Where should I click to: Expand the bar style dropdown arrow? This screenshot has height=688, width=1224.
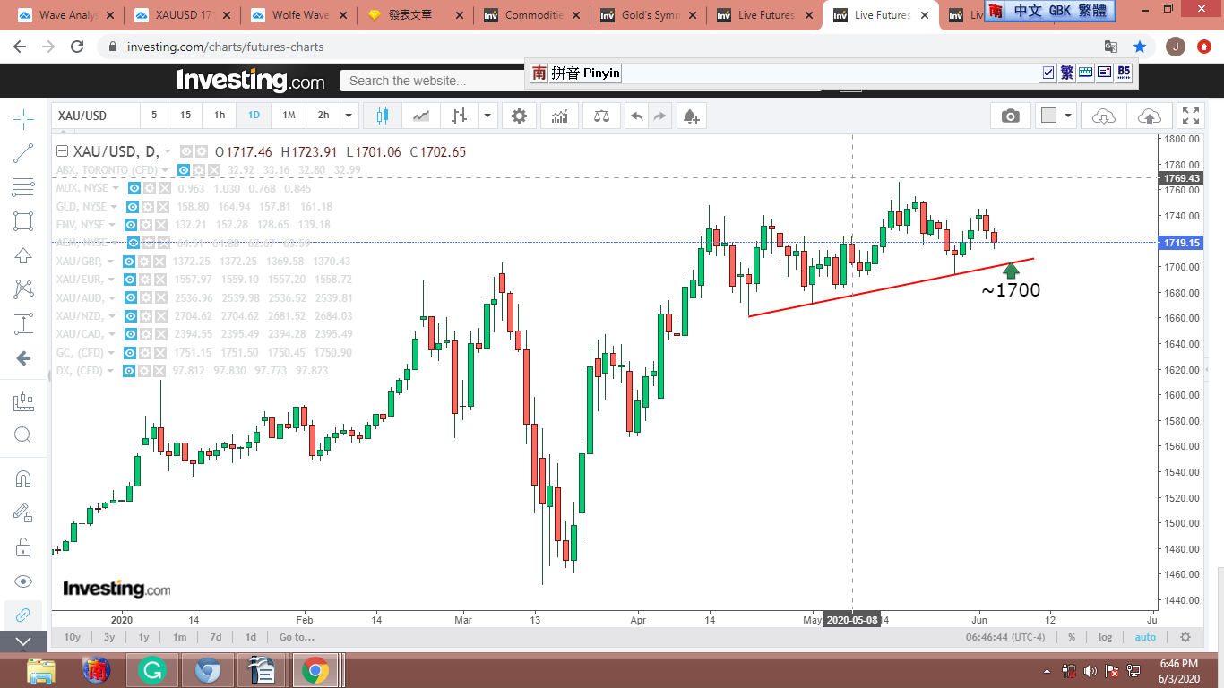click(487, 116)
